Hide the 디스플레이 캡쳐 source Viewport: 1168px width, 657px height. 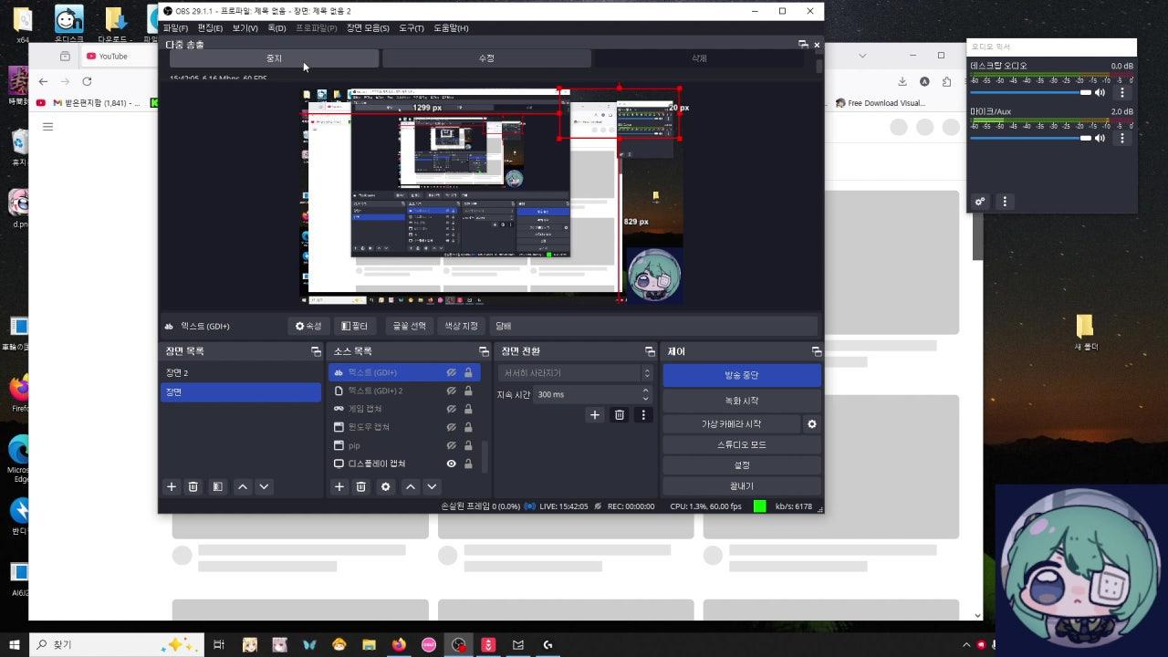pyautogui.click(x=451, y=464)
